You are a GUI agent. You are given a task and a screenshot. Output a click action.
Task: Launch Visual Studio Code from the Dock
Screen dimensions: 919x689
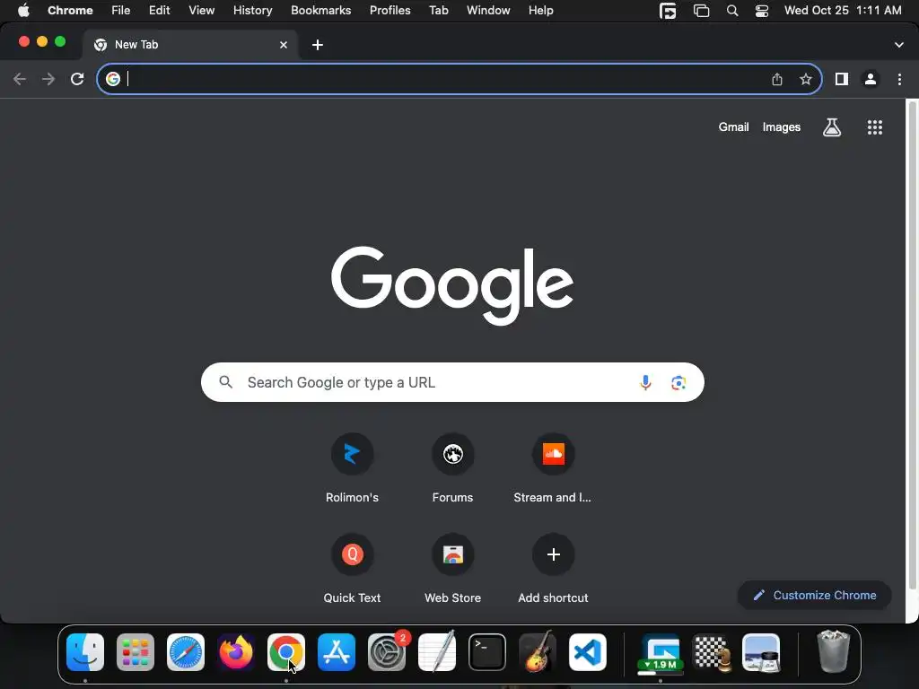coord(588,652)
